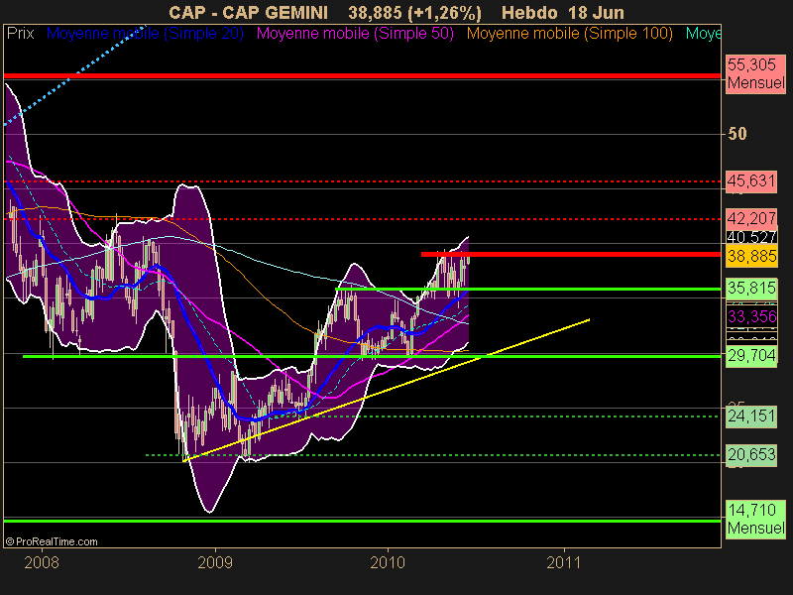
Task: Click the 33,356 moving average label
Action: click(751, 316)
